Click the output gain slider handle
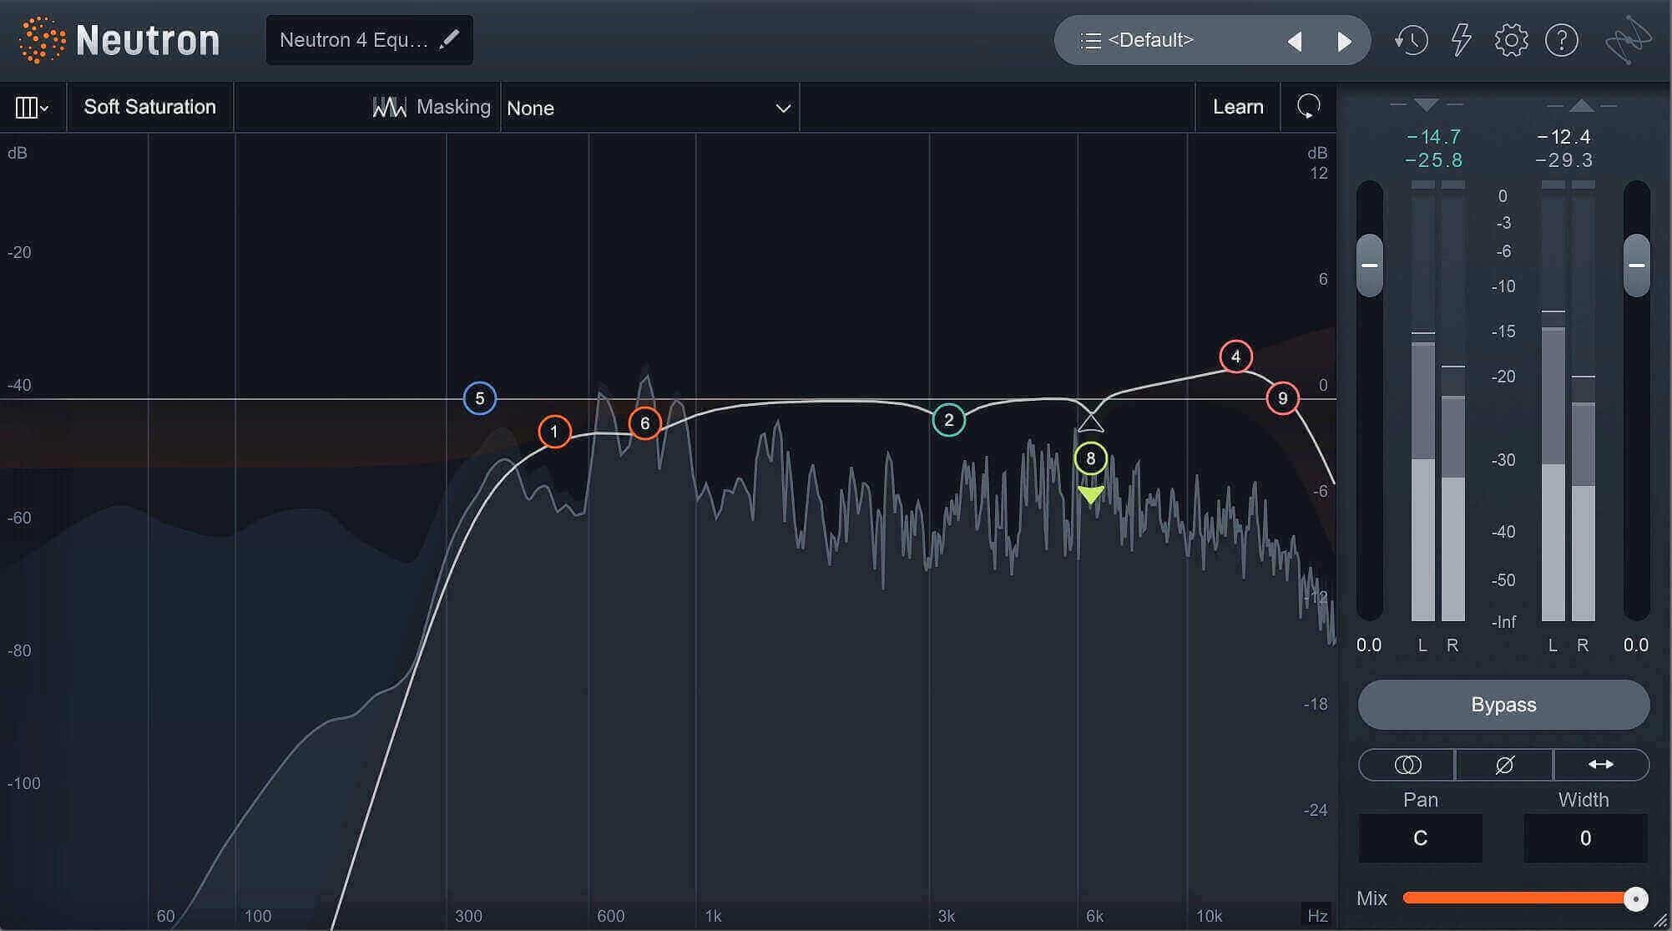This screenshot has width=1672, height=931. coord(1636,266)
